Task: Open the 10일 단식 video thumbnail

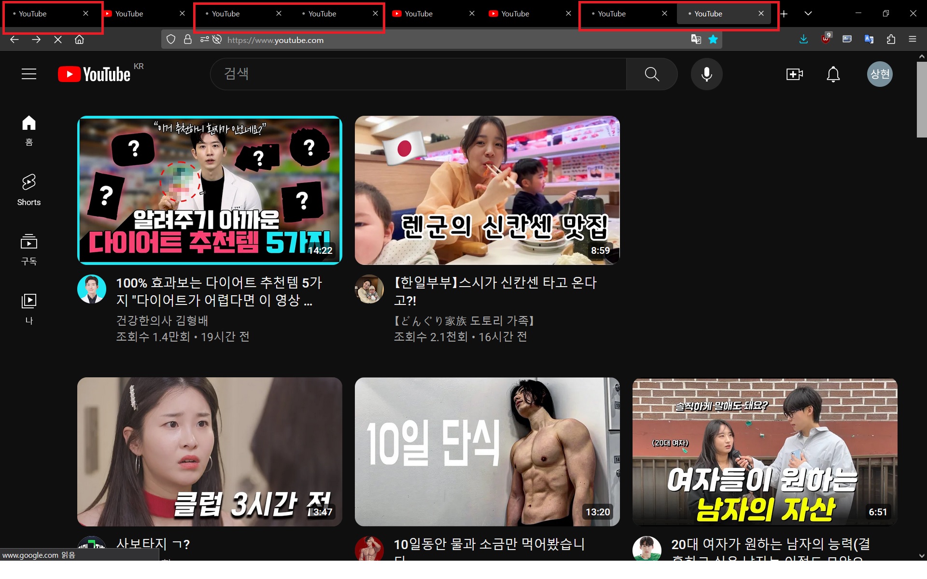Action: pos(487,452)
